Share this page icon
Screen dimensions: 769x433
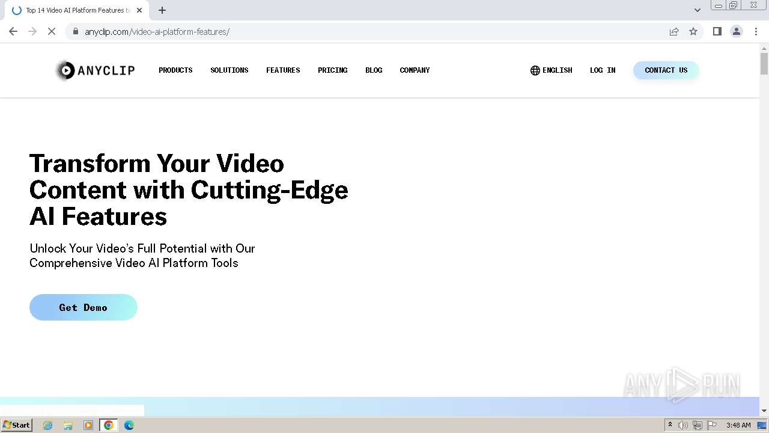[674, 31]
